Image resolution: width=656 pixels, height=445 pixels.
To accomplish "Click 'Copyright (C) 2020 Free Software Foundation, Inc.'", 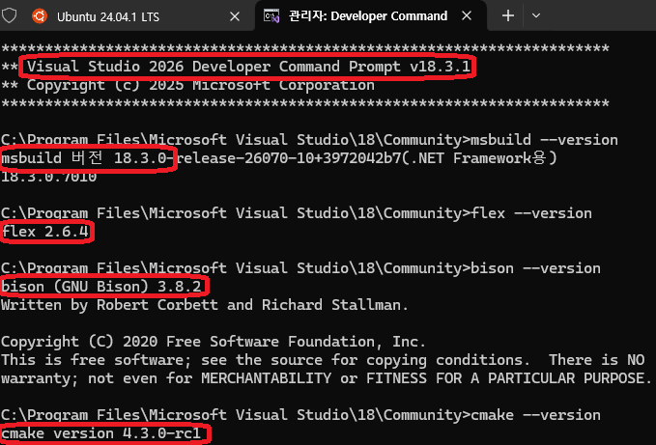I will pos(214,342).
